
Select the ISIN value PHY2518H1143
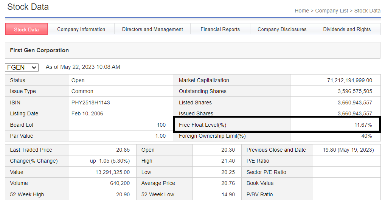[91, 102]
